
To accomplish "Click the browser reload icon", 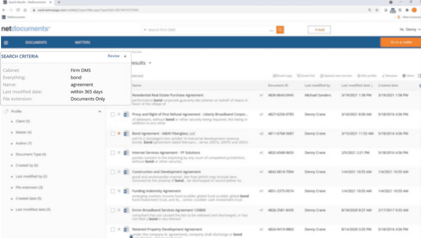I will pos(18,10).
